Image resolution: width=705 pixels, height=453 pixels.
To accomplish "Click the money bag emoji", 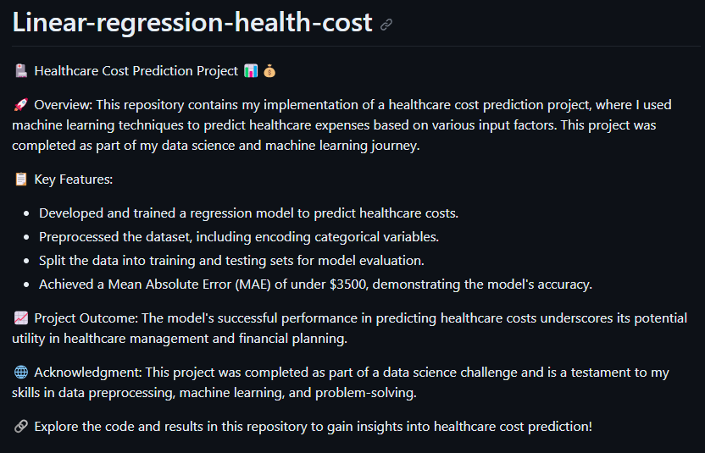I will 269,71.
